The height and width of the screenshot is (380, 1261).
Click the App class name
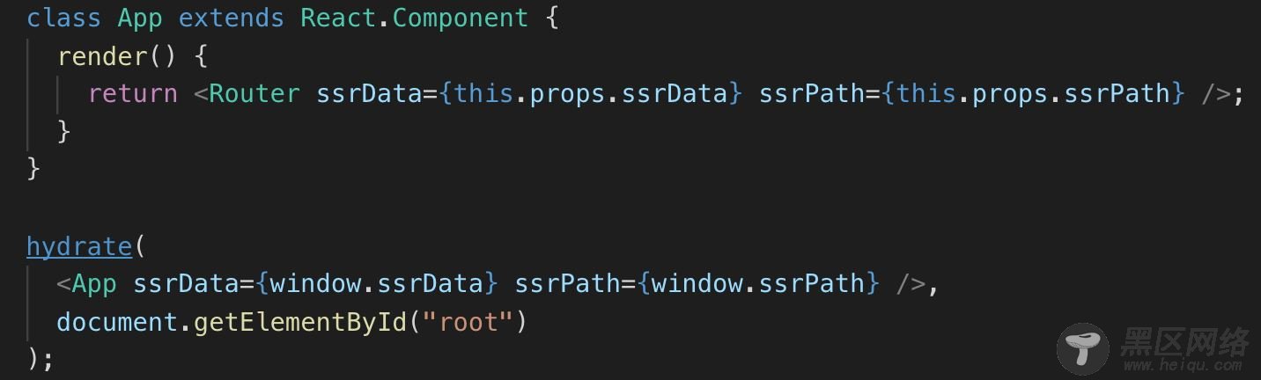tap(140, 18)
